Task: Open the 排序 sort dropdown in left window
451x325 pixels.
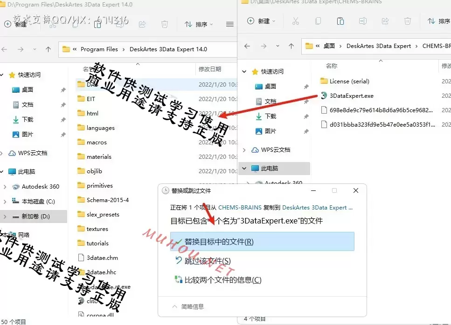Action: tap(199, 24)
